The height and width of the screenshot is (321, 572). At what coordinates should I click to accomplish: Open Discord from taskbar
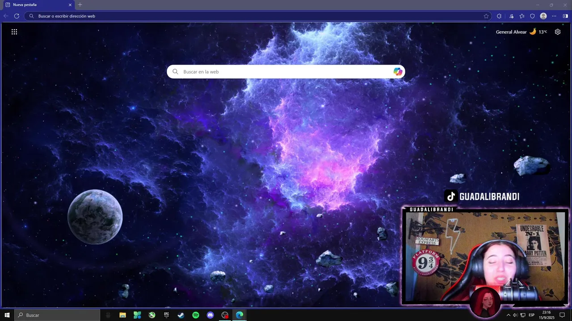coord(210,315)
